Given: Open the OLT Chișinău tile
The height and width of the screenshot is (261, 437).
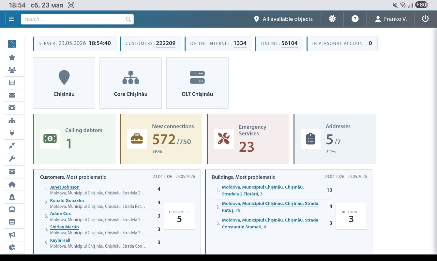Looking at the screenshot, I should [x=197, y=83].
